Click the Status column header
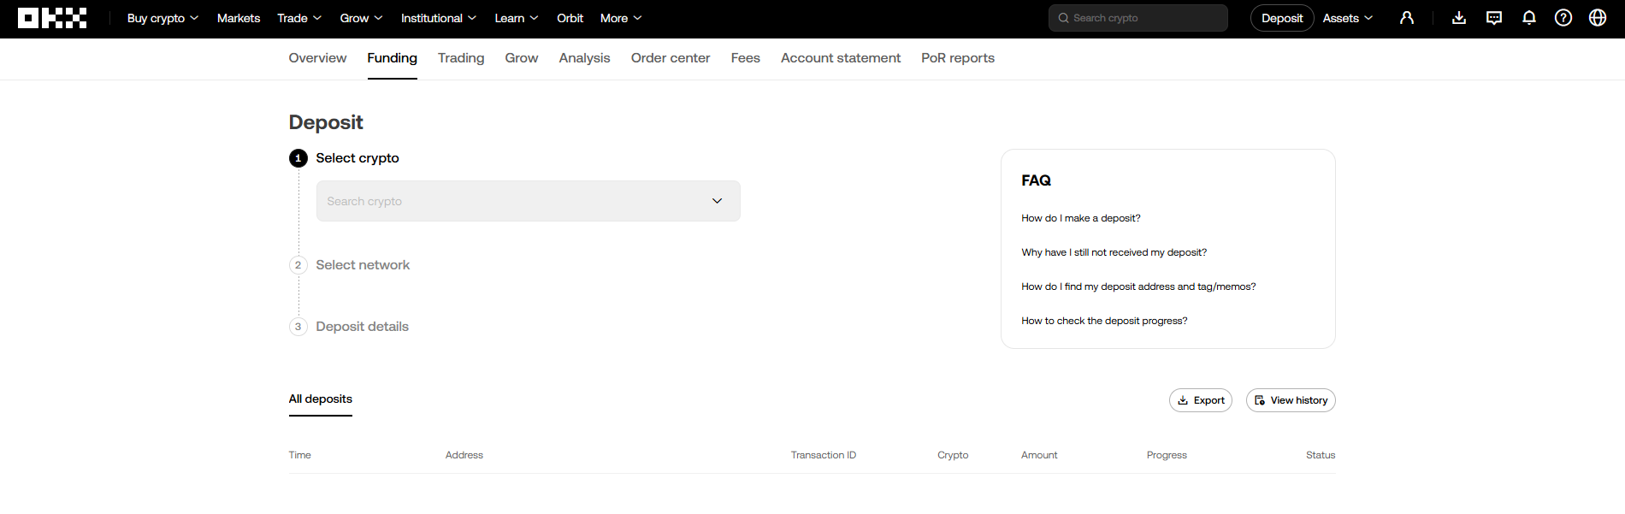The width and height of the screenshot is (1625, 514). [1321, 455]
